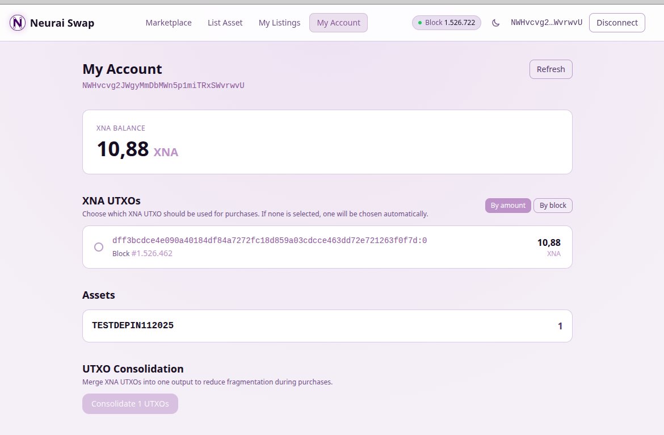664x435 pixels.
Task: Click the 10,88 XNA balance value
Action: (123, 149)
